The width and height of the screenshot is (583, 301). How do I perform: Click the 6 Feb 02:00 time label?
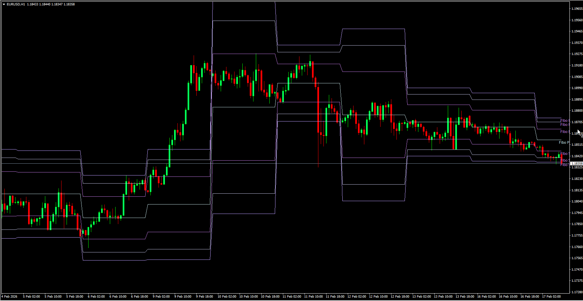[96, 297]
